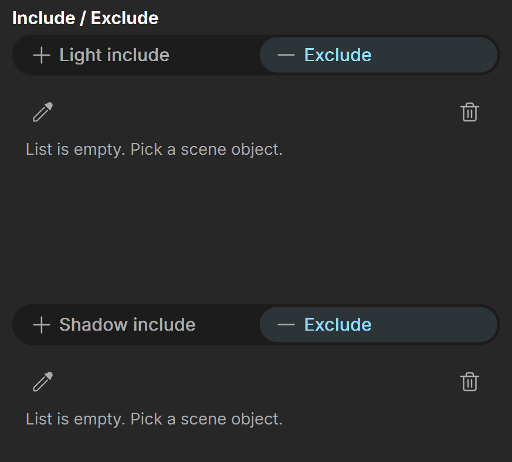Click light list empty message text
Viewport: 512px width, 462px height.
coord(154,150)
